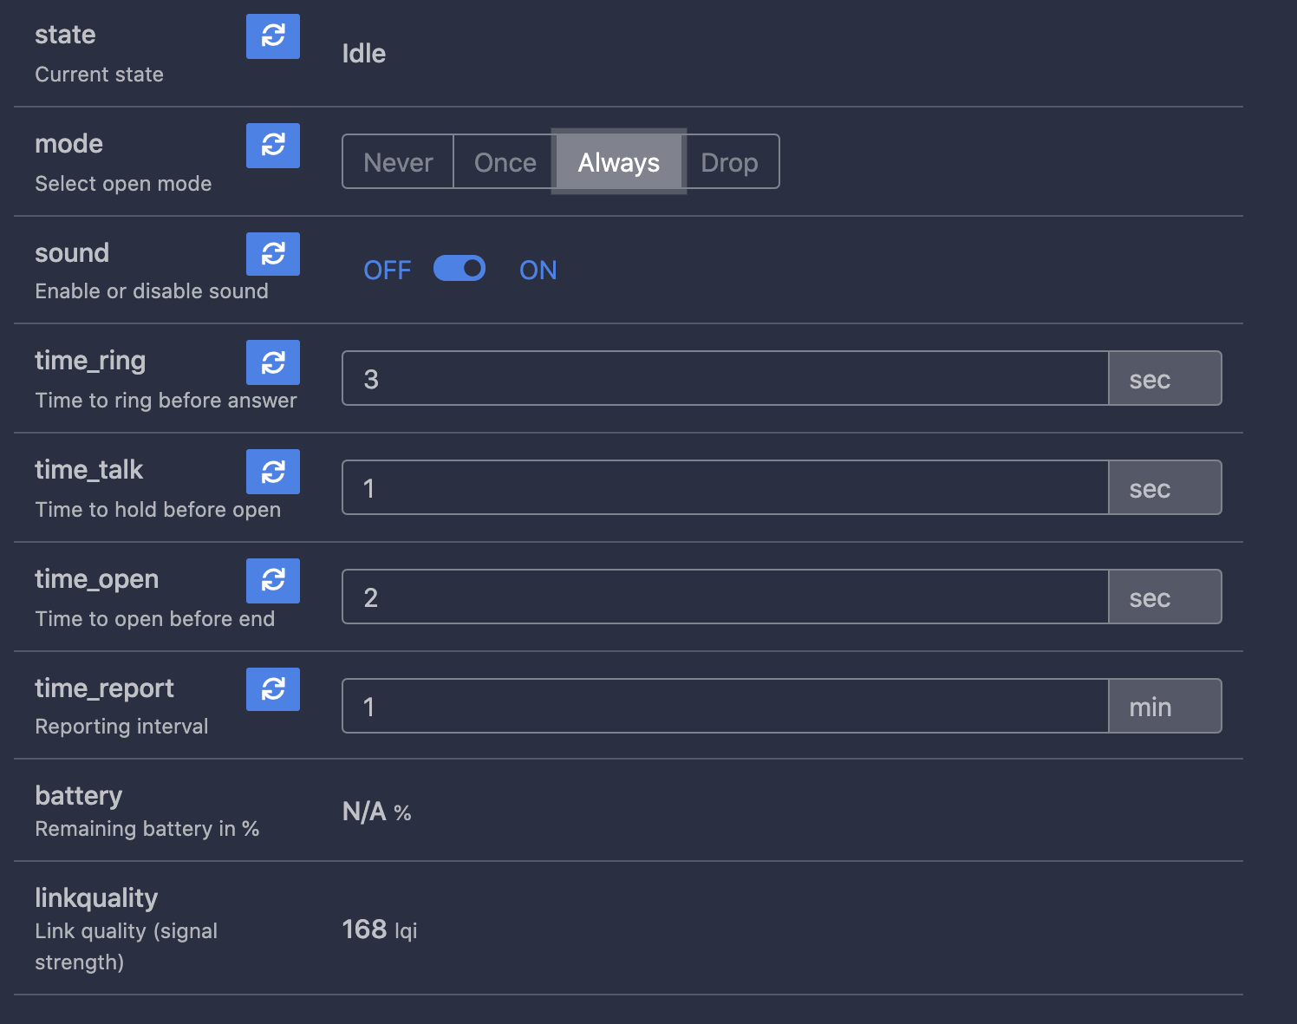Hit the time_report refresh icon
Viewport: 1297px width, 1024px height.
click(272, 689)
